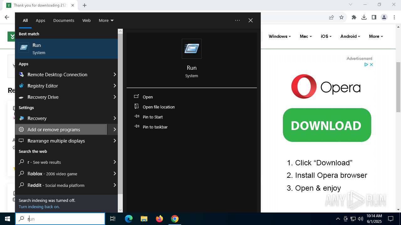
Task: Click scroll-down arrow in results list
Action: pyautogui.click(x=120, y=210)
